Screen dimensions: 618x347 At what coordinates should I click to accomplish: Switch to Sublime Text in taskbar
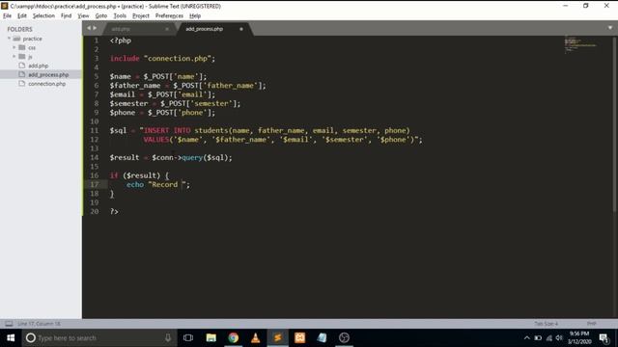tap(277, 338)
